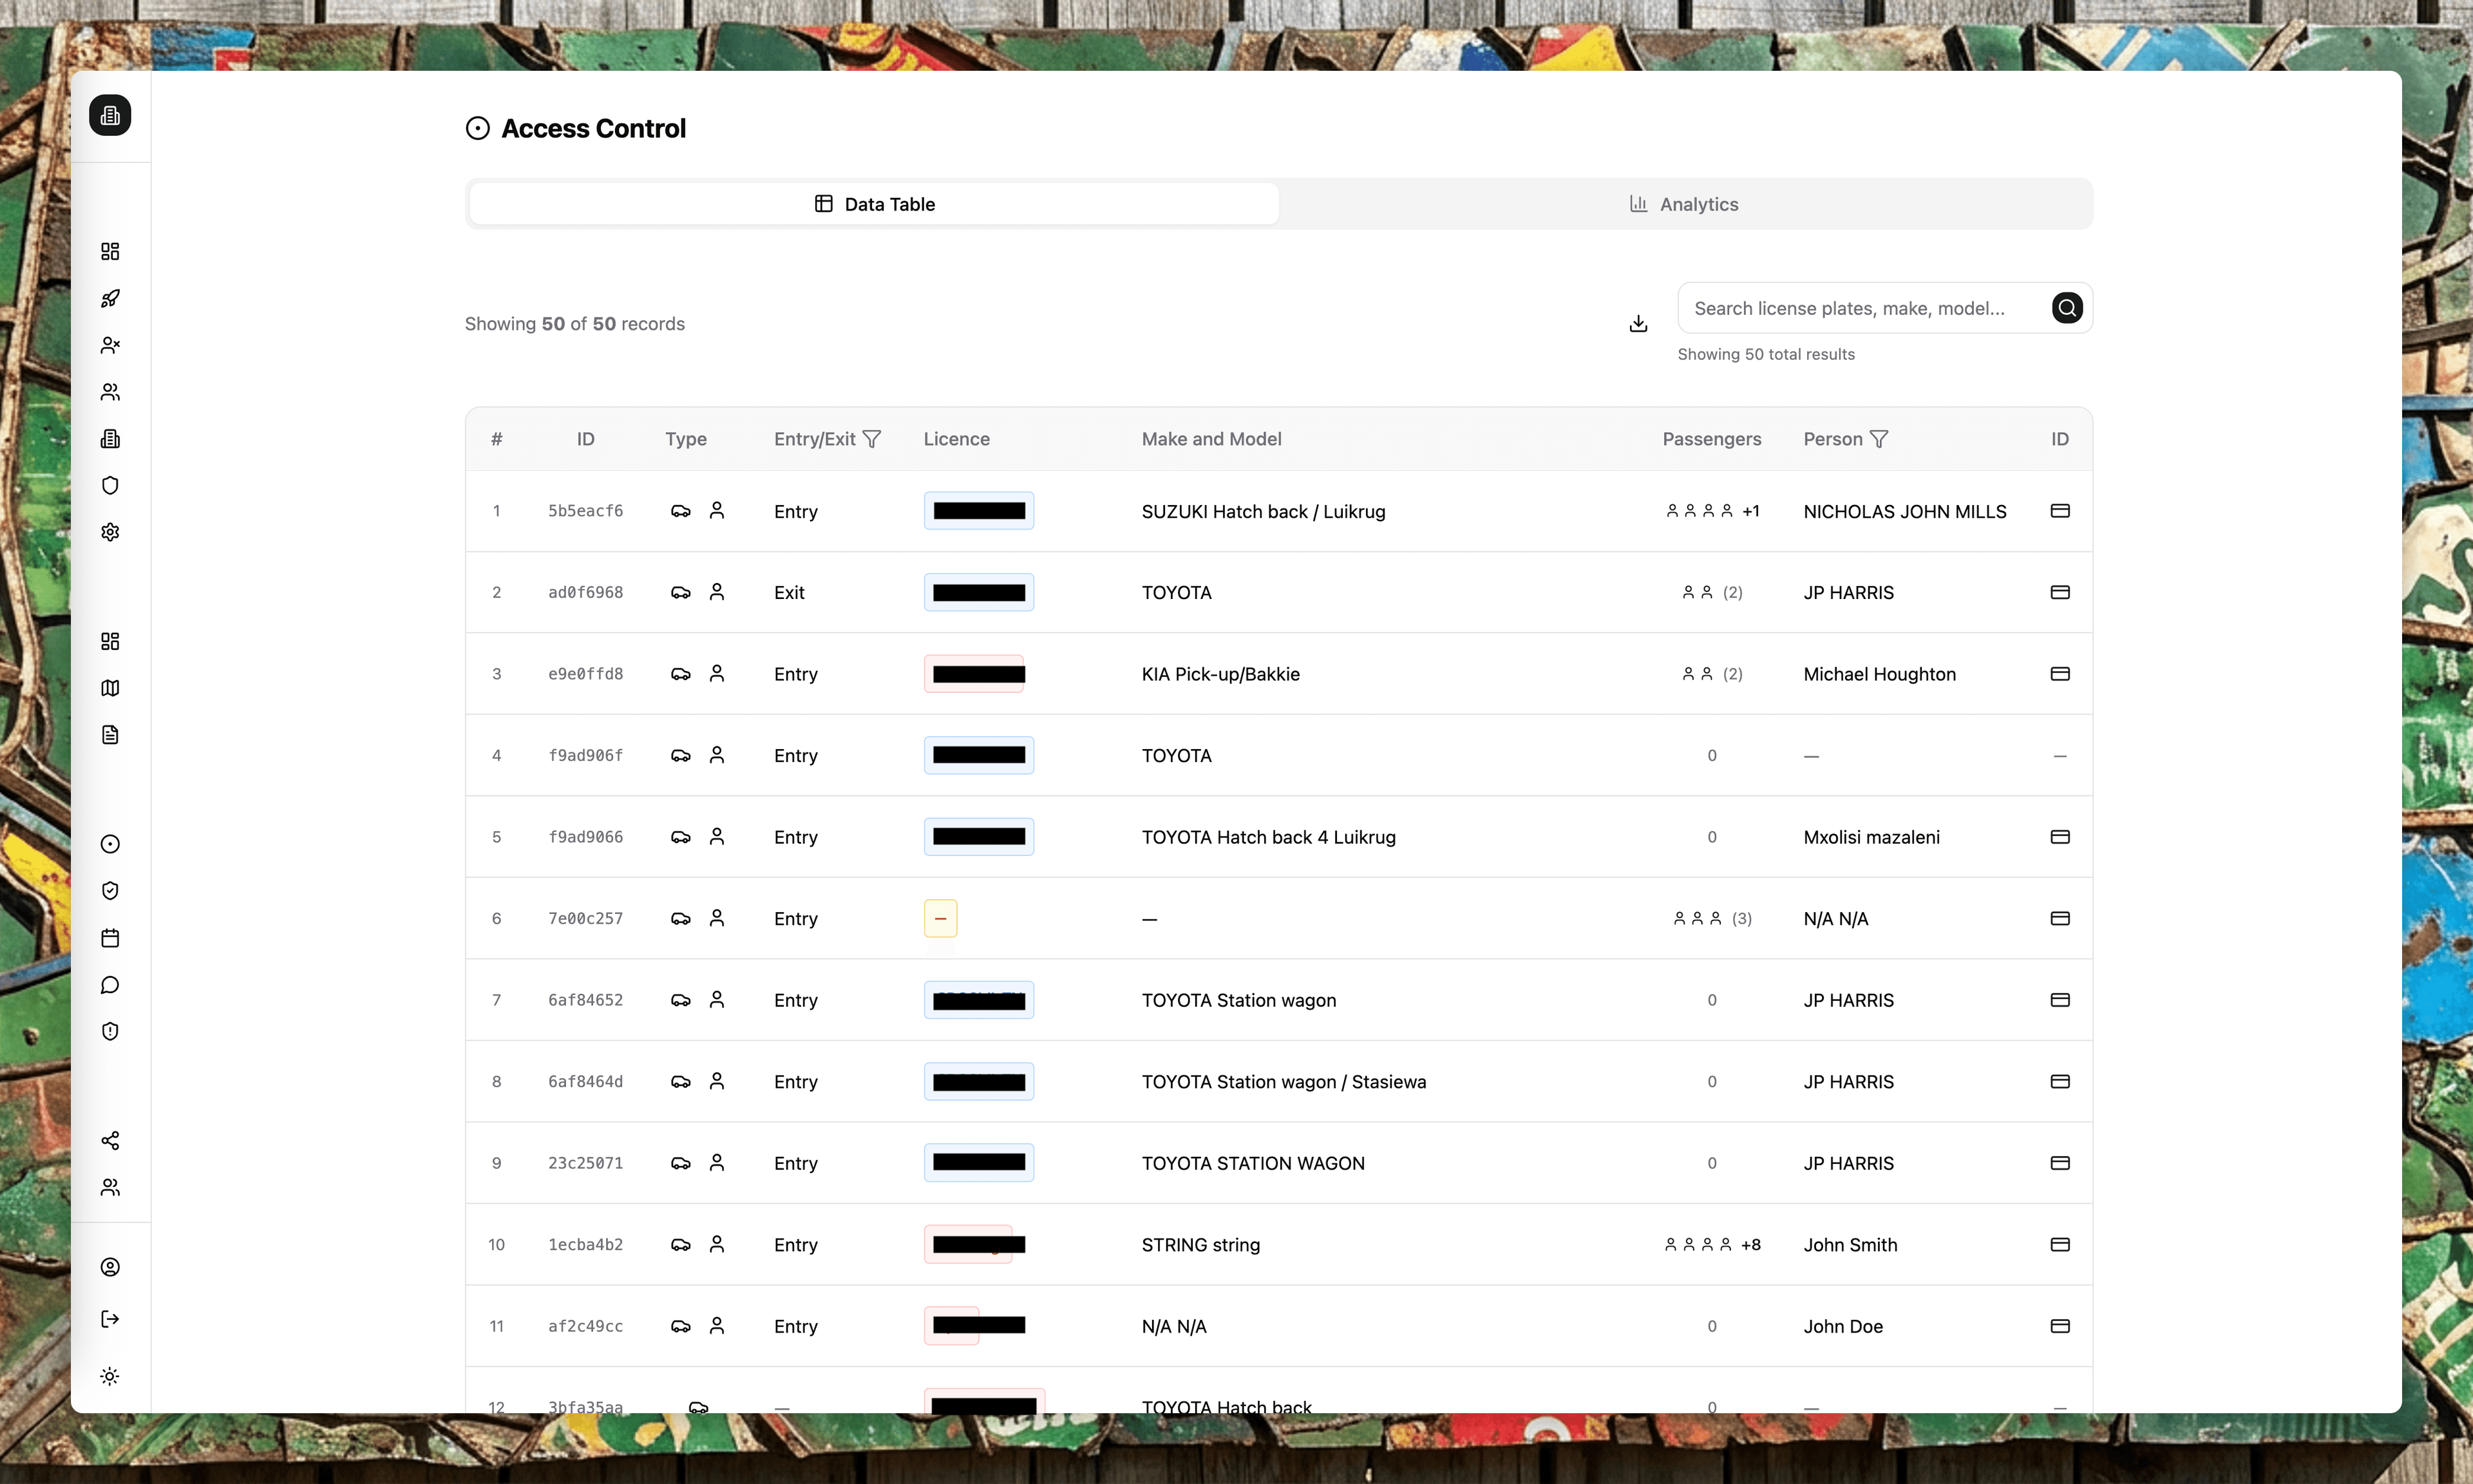
Task: Toggle the light/dark theme sun icon
Action: [x=110, y=1376]
